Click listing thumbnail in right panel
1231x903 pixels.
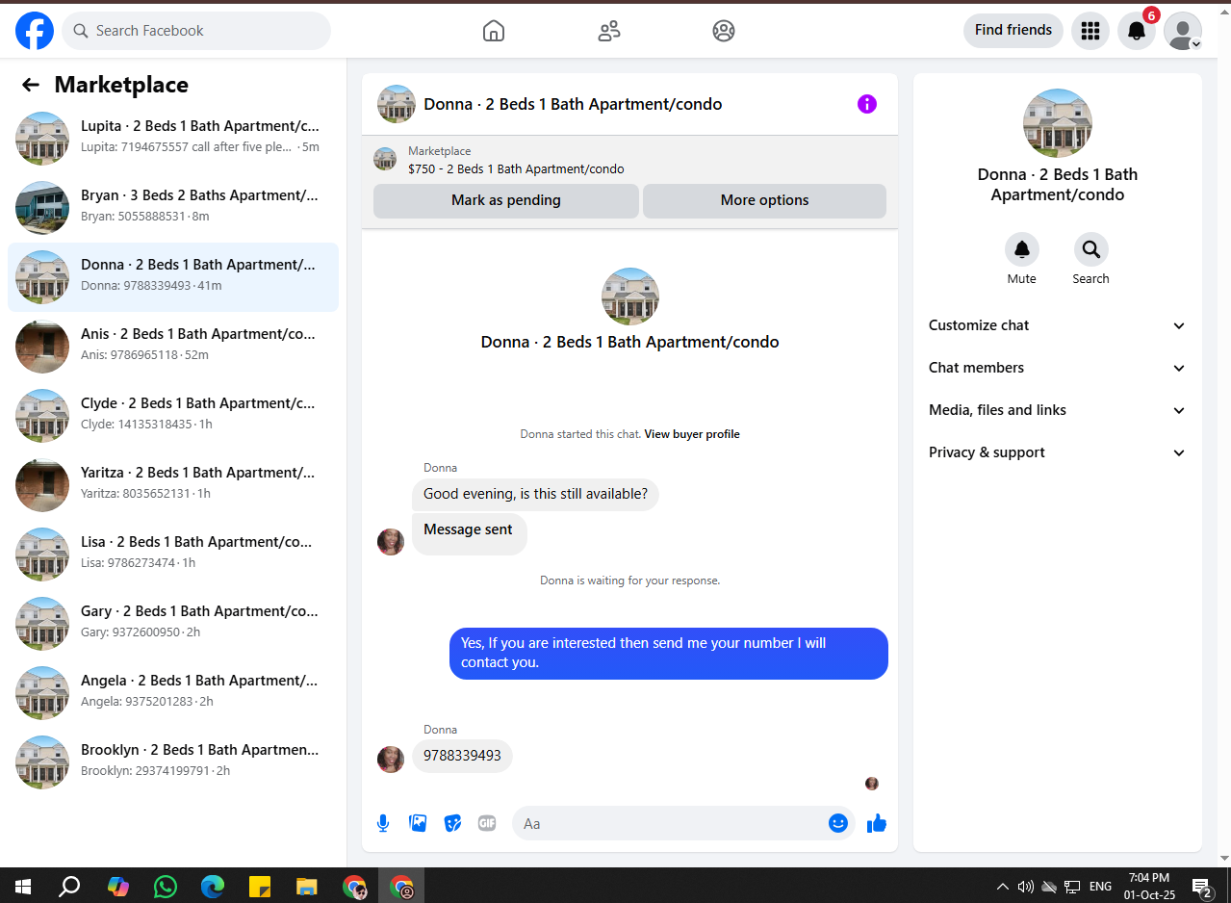pos(1058,123)
